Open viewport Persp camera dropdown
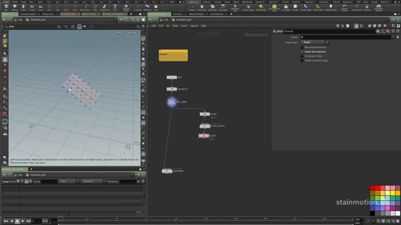 coord(120,33)
